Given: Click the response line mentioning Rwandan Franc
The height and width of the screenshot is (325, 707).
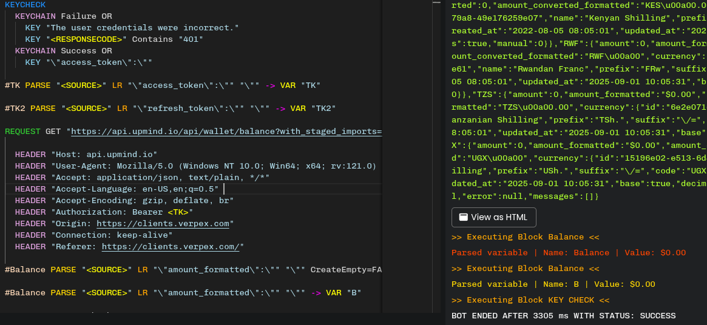Looking at the screenshot, I should [579, 69].
